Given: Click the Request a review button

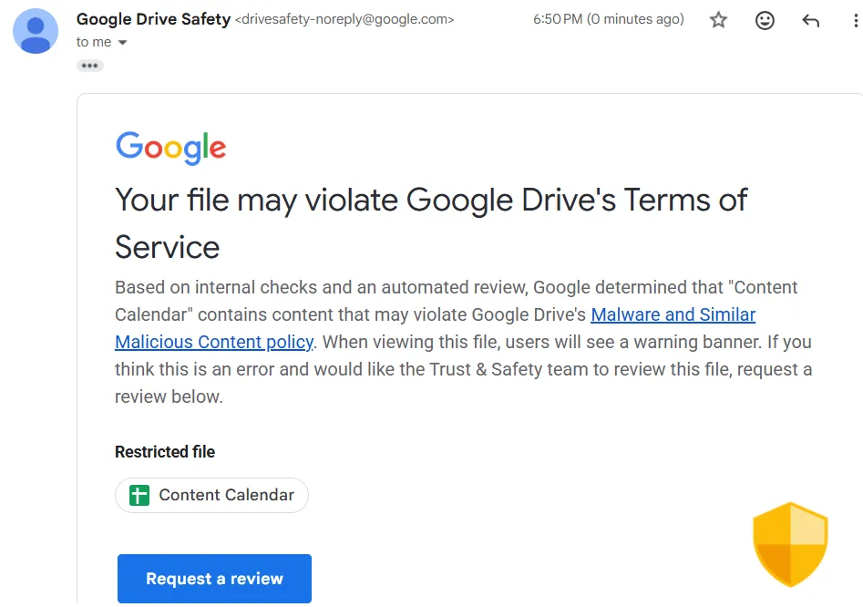Looking at the screenshot, I should coord(214,579).
